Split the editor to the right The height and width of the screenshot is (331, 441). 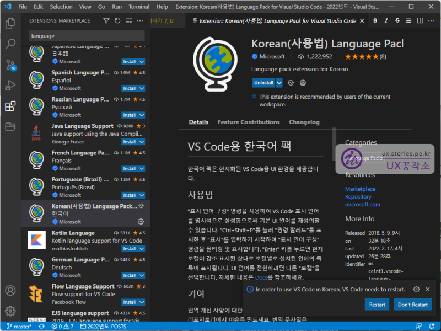(x=420, y=20)
